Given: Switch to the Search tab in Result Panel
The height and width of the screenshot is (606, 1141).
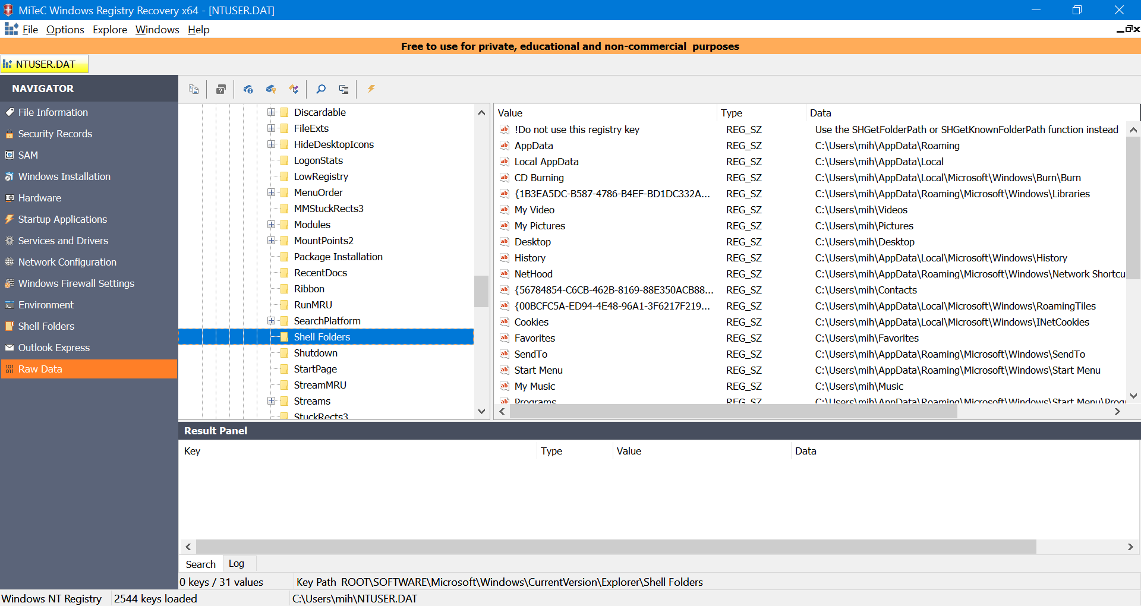Looking at the screenshot, I should pos(201,564).
